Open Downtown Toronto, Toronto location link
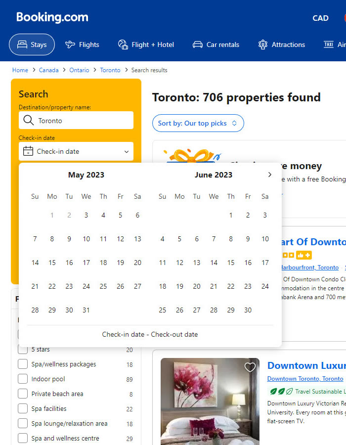Viewport: 346px width, 445px height. [x=305, y=379]
